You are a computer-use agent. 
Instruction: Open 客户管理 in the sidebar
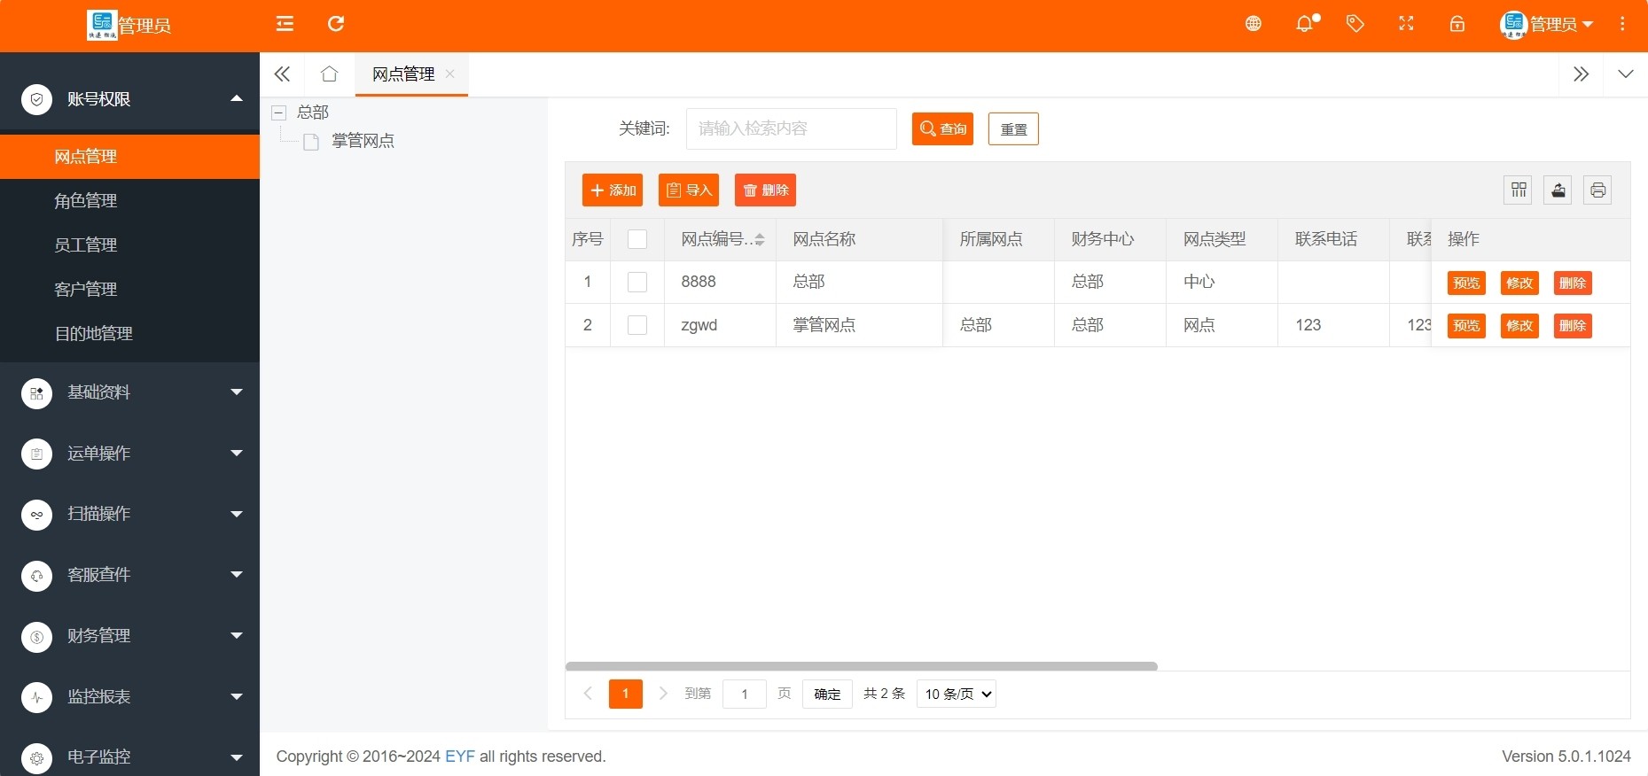point(129,290)
